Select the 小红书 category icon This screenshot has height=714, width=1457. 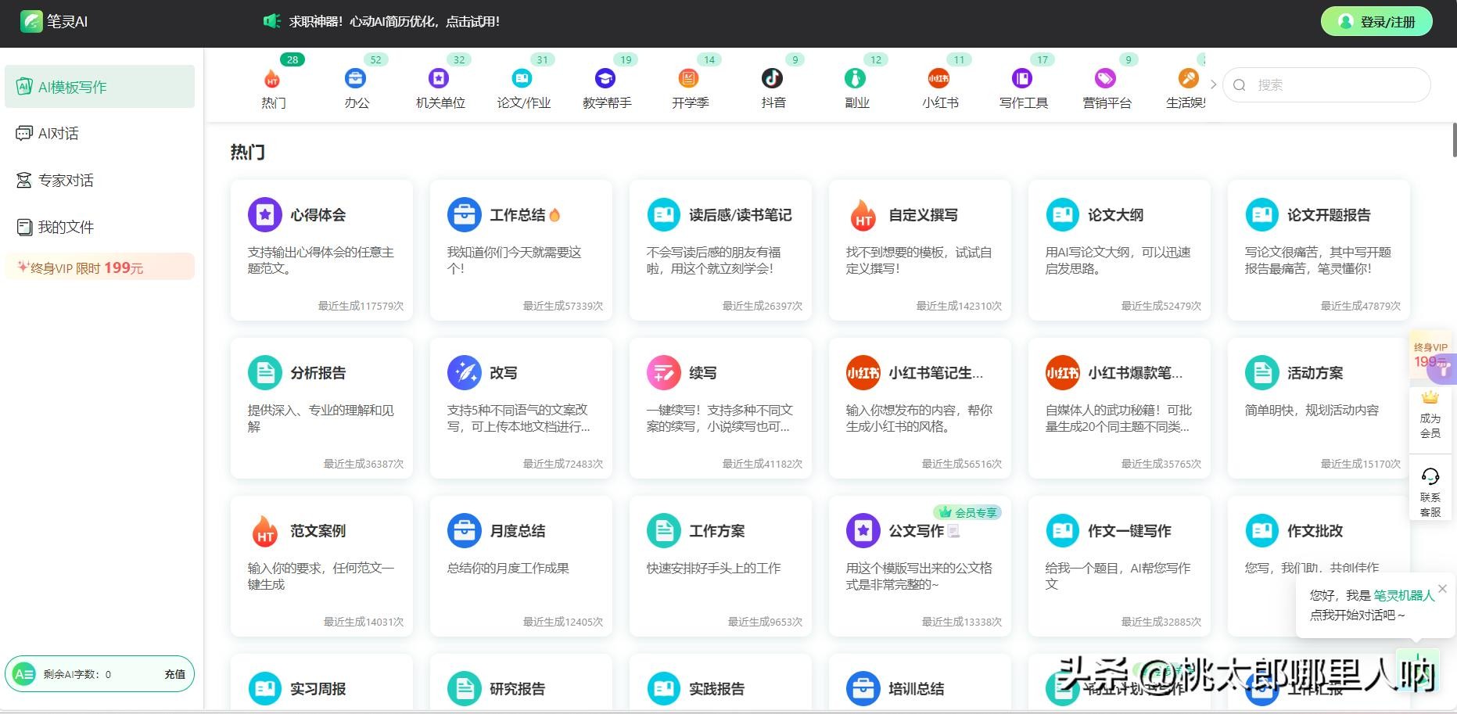(x=938, y=78)
